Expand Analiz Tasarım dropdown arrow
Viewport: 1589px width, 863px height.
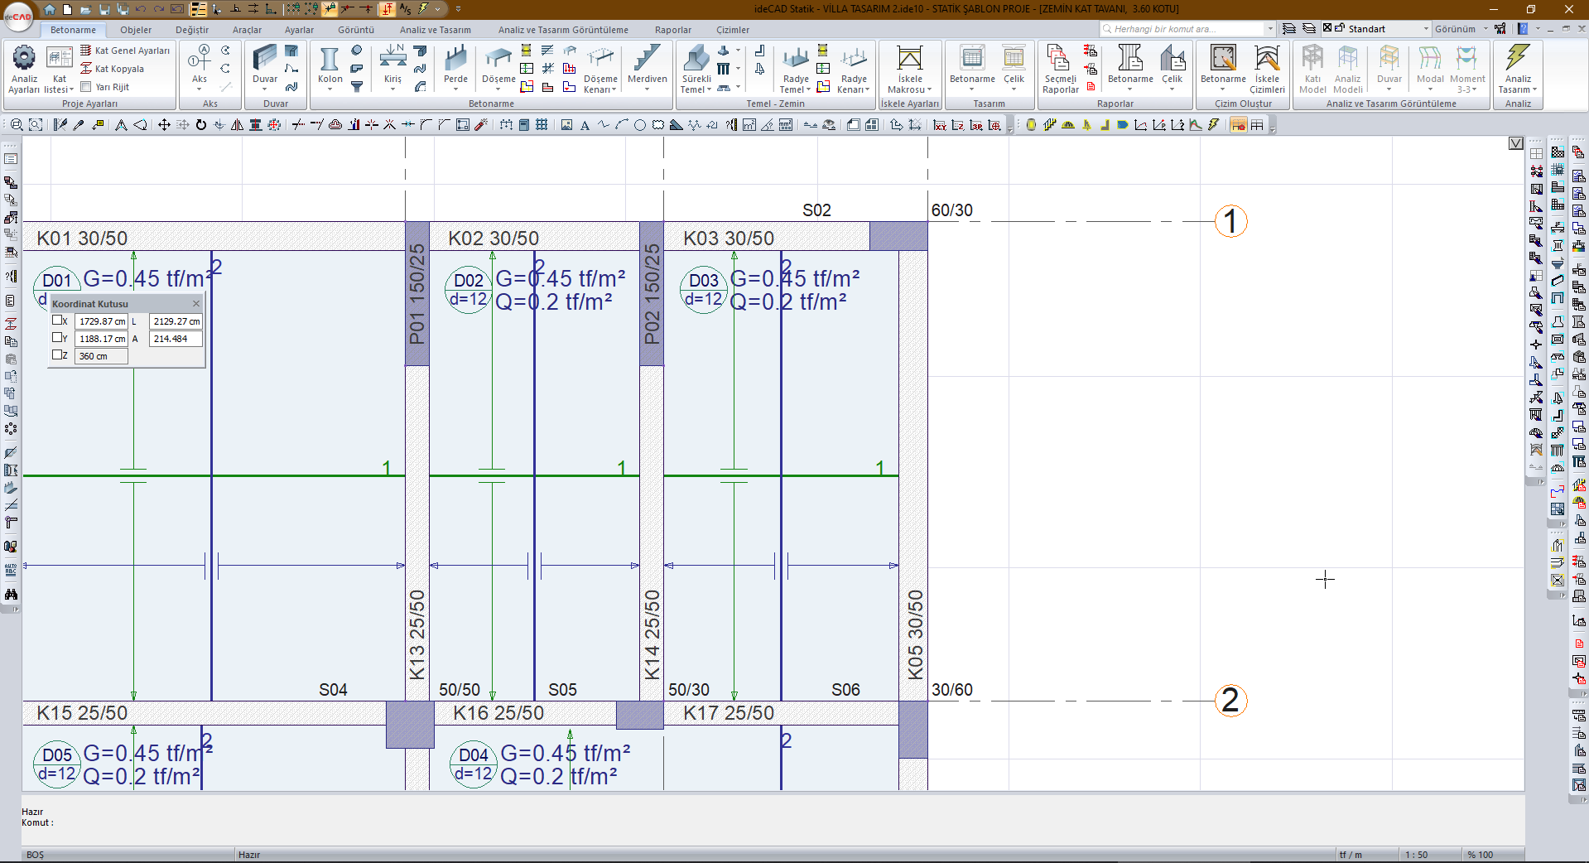pyautogui.click(x=1534, y=89)
